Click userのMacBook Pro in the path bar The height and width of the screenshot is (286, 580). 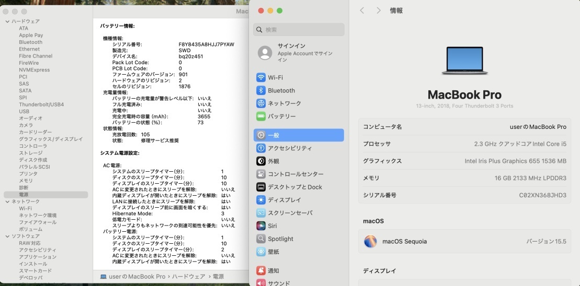point(137,277)
